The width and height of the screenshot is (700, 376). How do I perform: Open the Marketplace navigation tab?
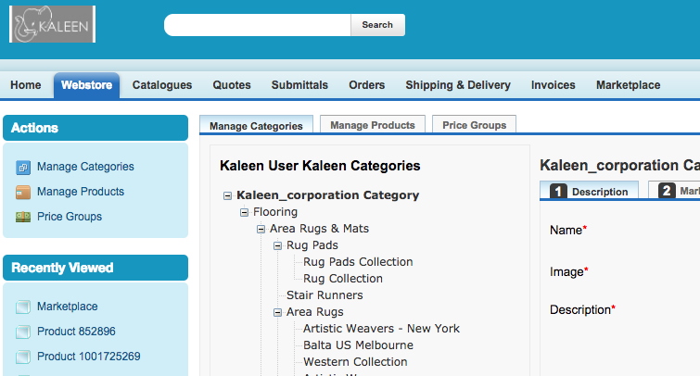tap(628, 85)
